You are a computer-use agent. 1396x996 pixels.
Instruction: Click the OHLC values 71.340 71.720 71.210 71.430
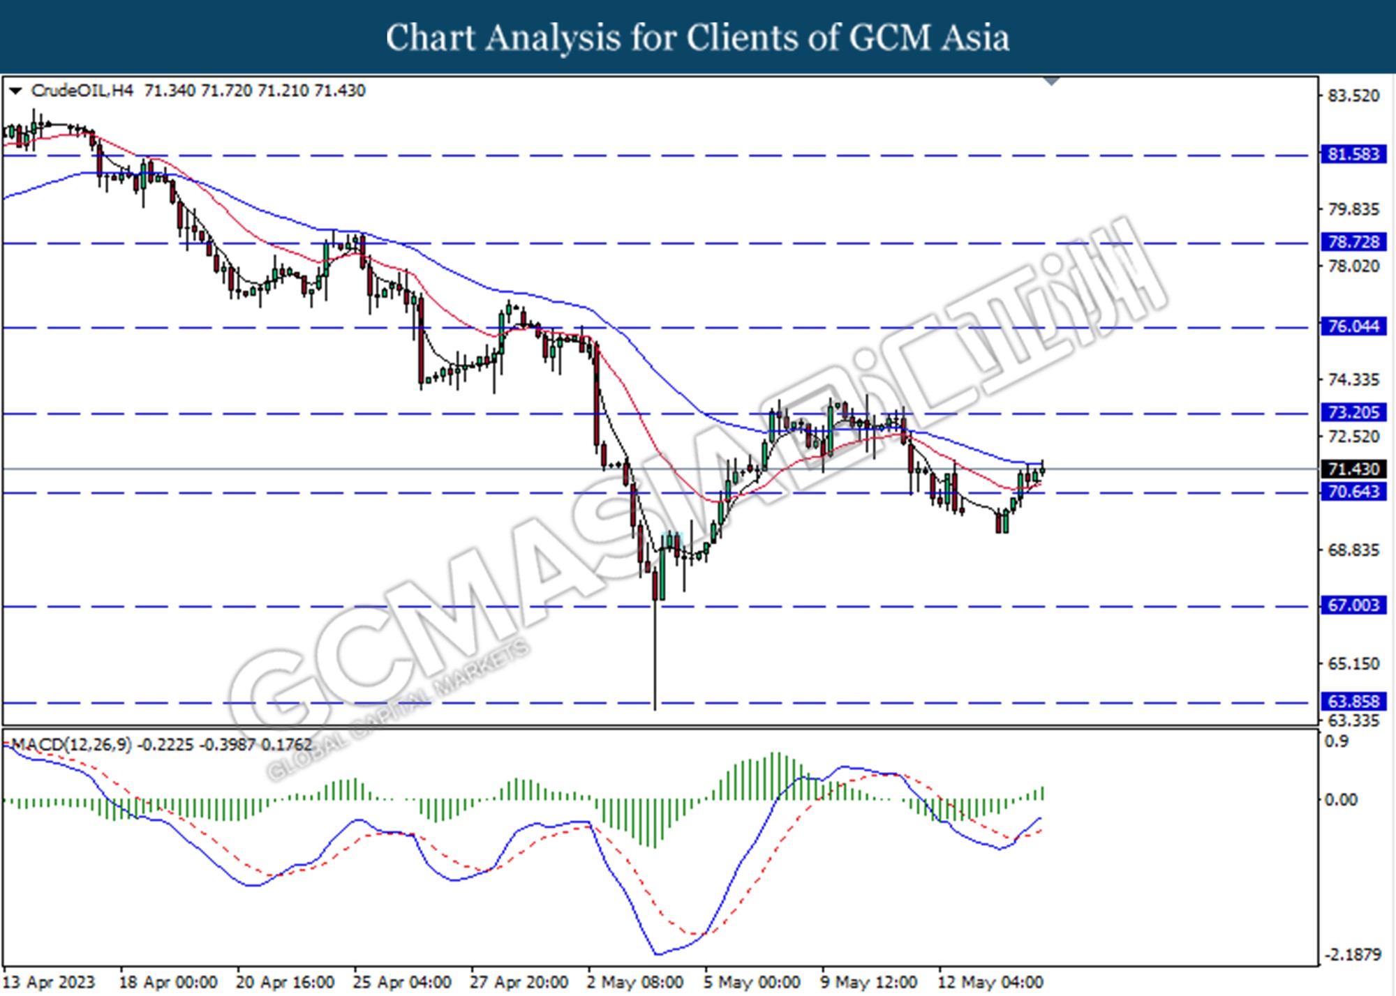pos(255,91)
